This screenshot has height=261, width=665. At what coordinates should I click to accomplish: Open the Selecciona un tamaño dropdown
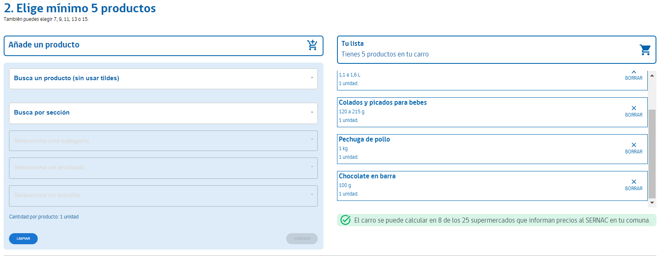163,196
